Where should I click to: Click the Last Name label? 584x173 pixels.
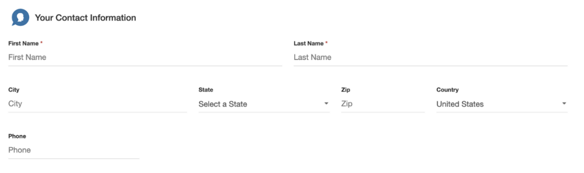click(308, 43)
